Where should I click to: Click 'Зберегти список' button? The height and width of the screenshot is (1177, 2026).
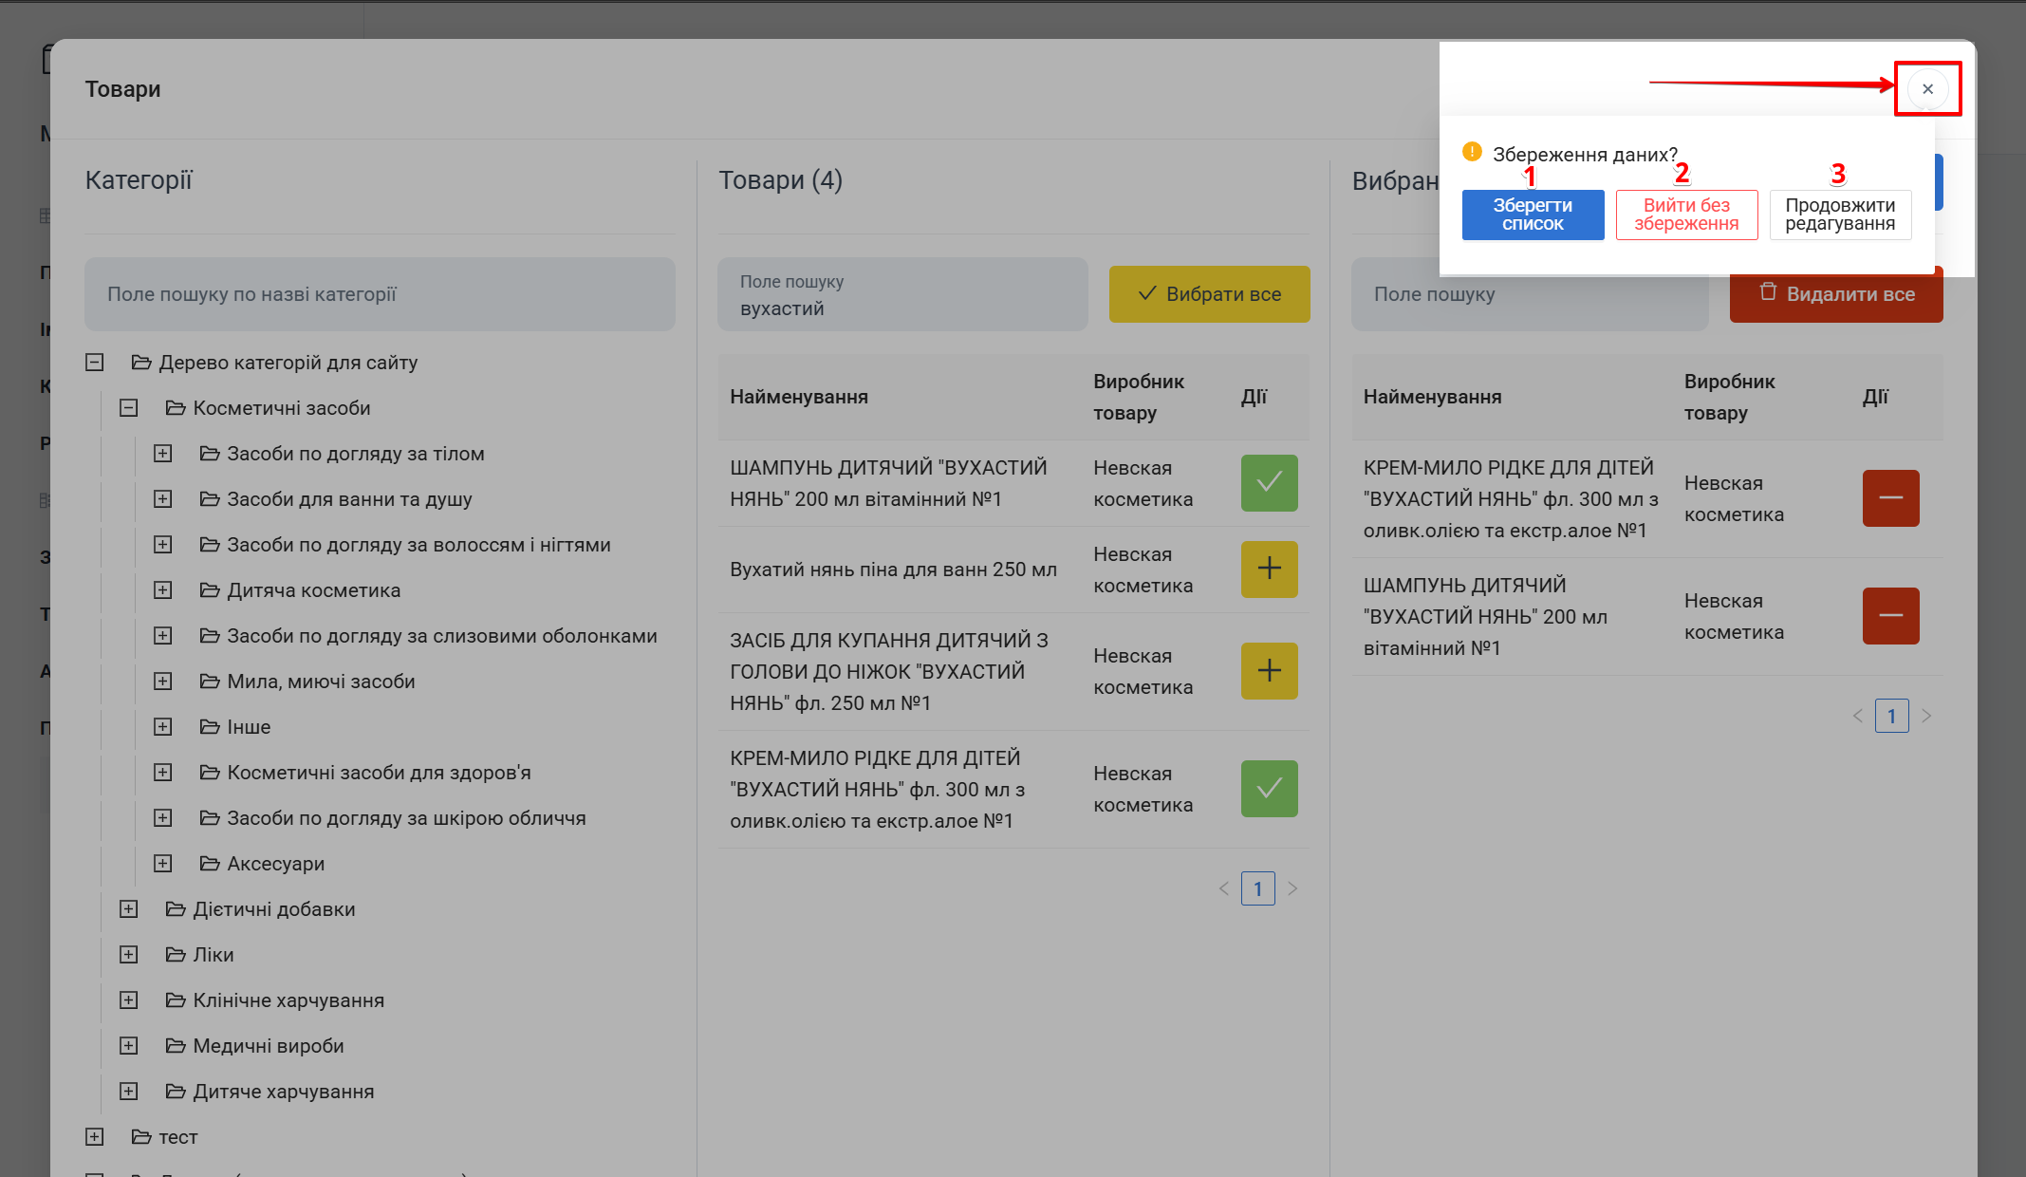coord(1532,215)
